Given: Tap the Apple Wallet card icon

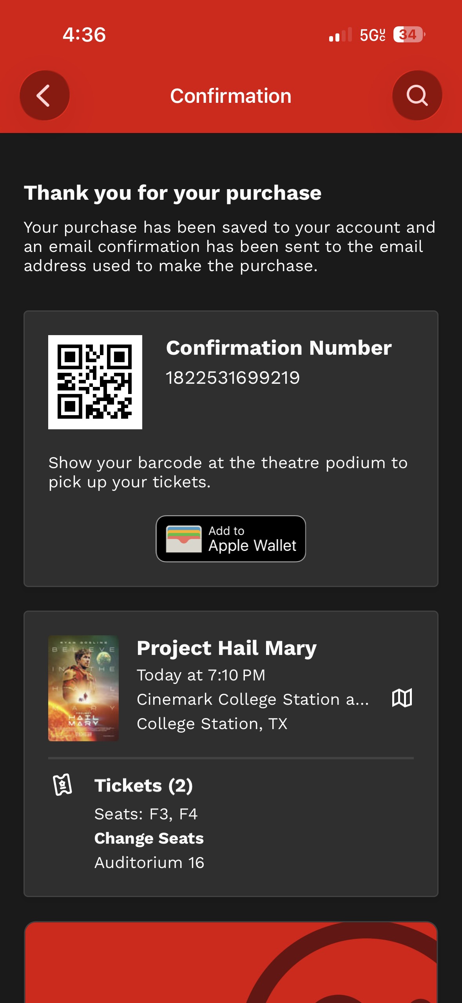Looking at the screenshot, I should [184, 539].
